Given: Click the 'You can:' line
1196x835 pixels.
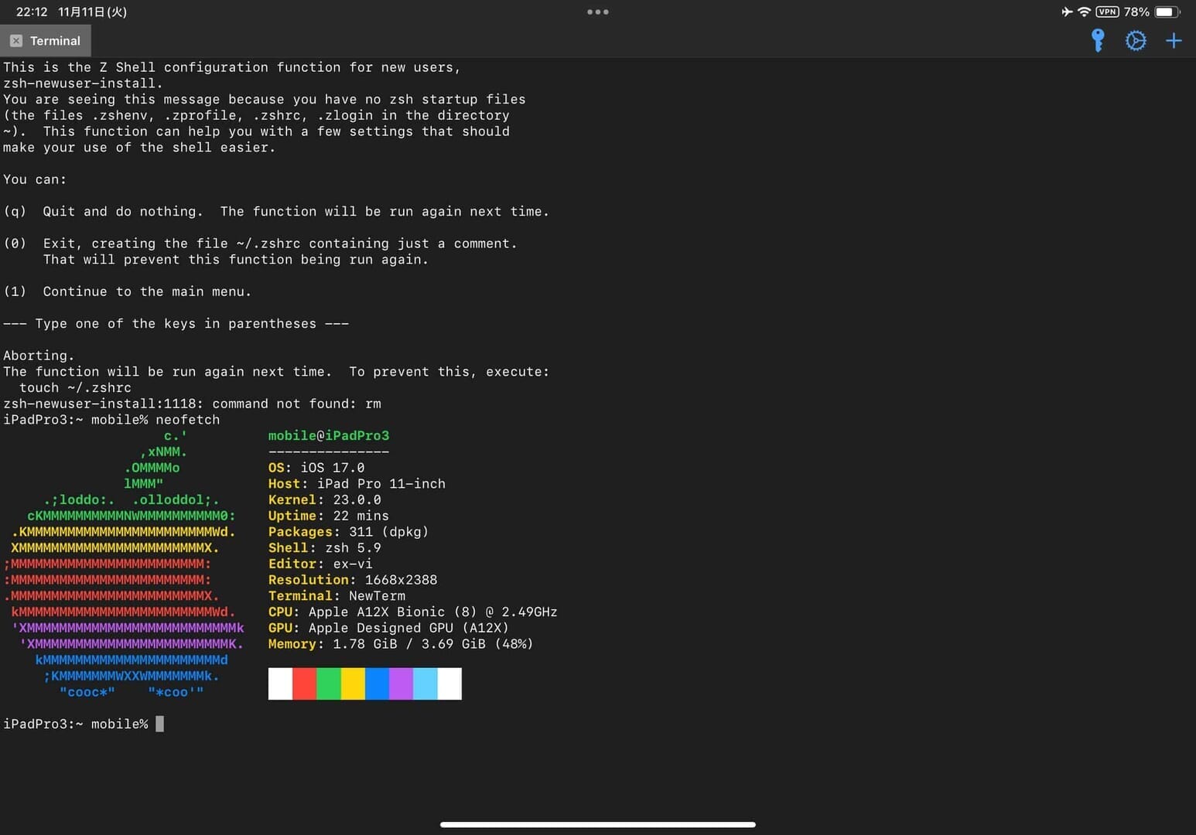Looking at the screenshot, I should pyautogui.click(x=35, y=179).
